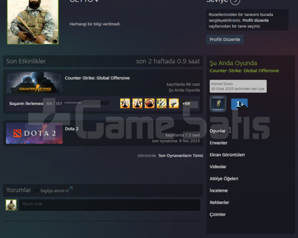The height and width of the screenshot is (238, 298).
Task: Toggle the Başlığa abone ol checkbox
Action: point(37,191)
